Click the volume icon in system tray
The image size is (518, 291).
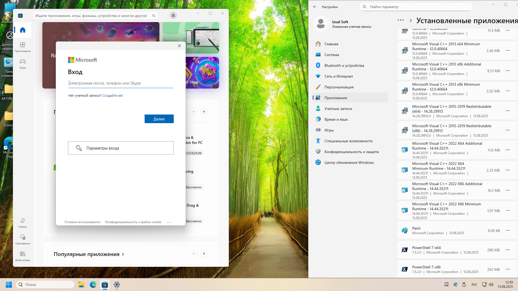[491, 285]
